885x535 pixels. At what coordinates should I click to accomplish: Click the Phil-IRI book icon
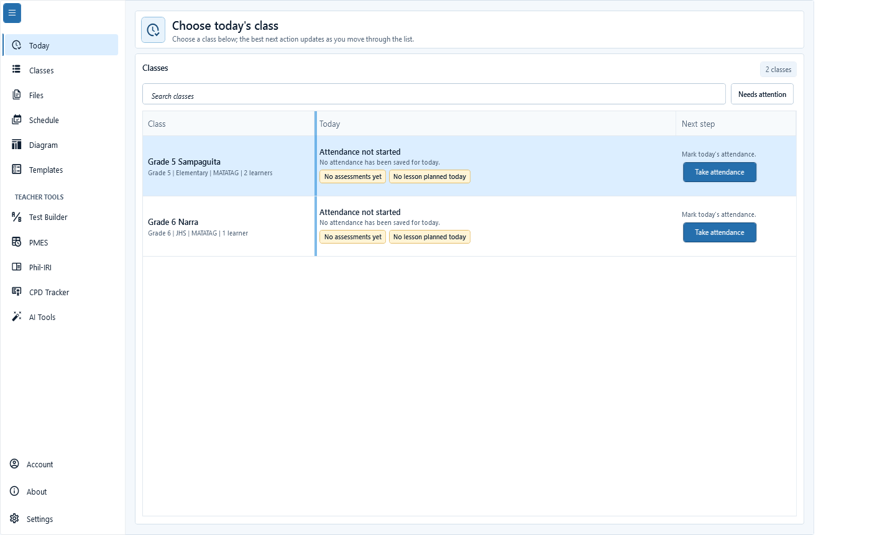point(17,267)
